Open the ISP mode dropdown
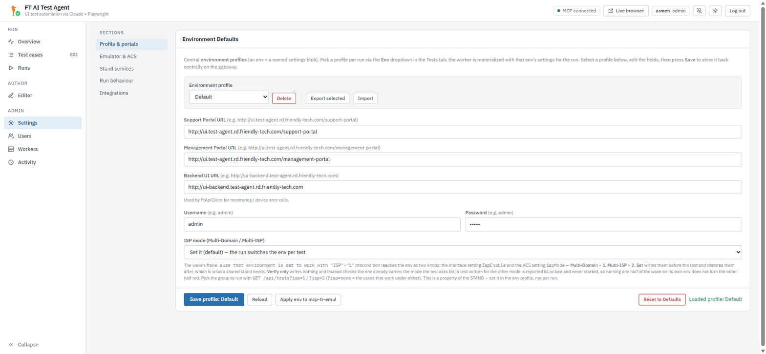This screenshot has width=766, height=354. (463, 252)
